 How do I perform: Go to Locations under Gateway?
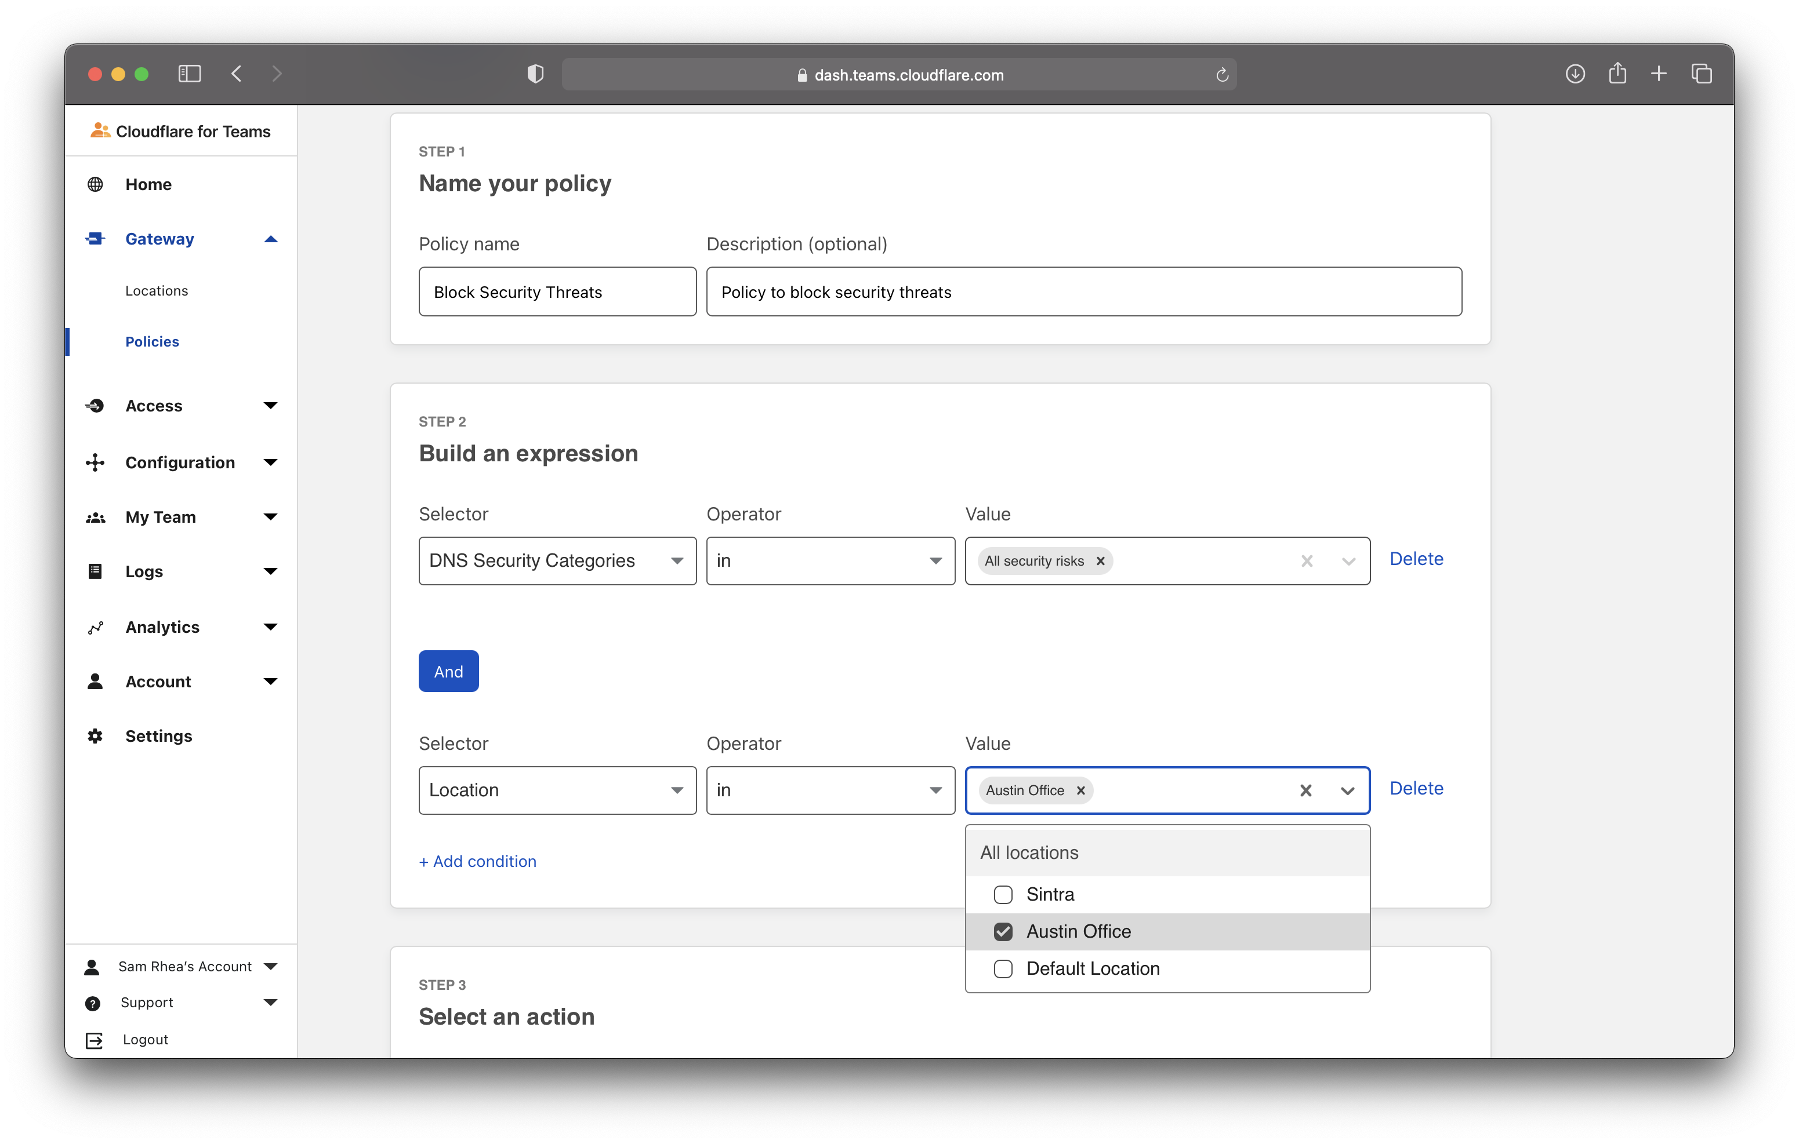[156, 290]
